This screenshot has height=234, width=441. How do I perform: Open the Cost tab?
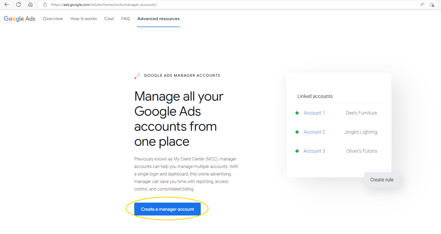click(109, 19)
